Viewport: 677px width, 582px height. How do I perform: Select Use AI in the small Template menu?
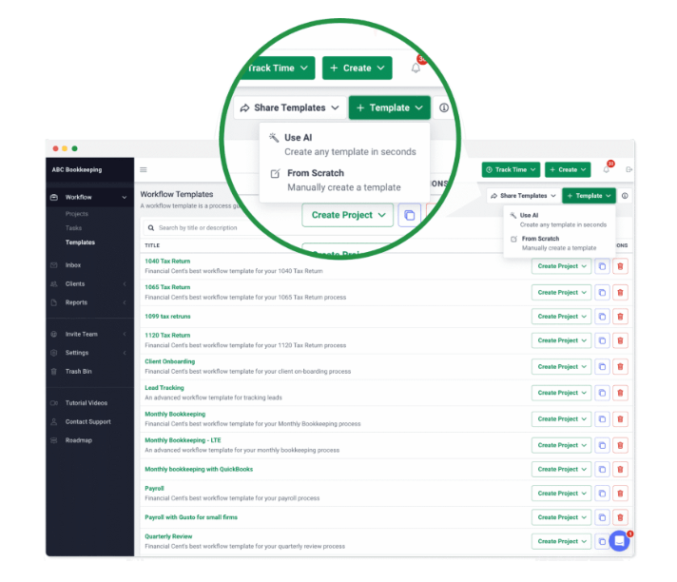click(559, 220)
